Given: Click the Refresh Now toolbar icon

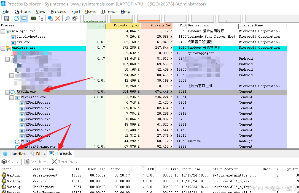Looking at the screenshot, I should coord(16,18).
